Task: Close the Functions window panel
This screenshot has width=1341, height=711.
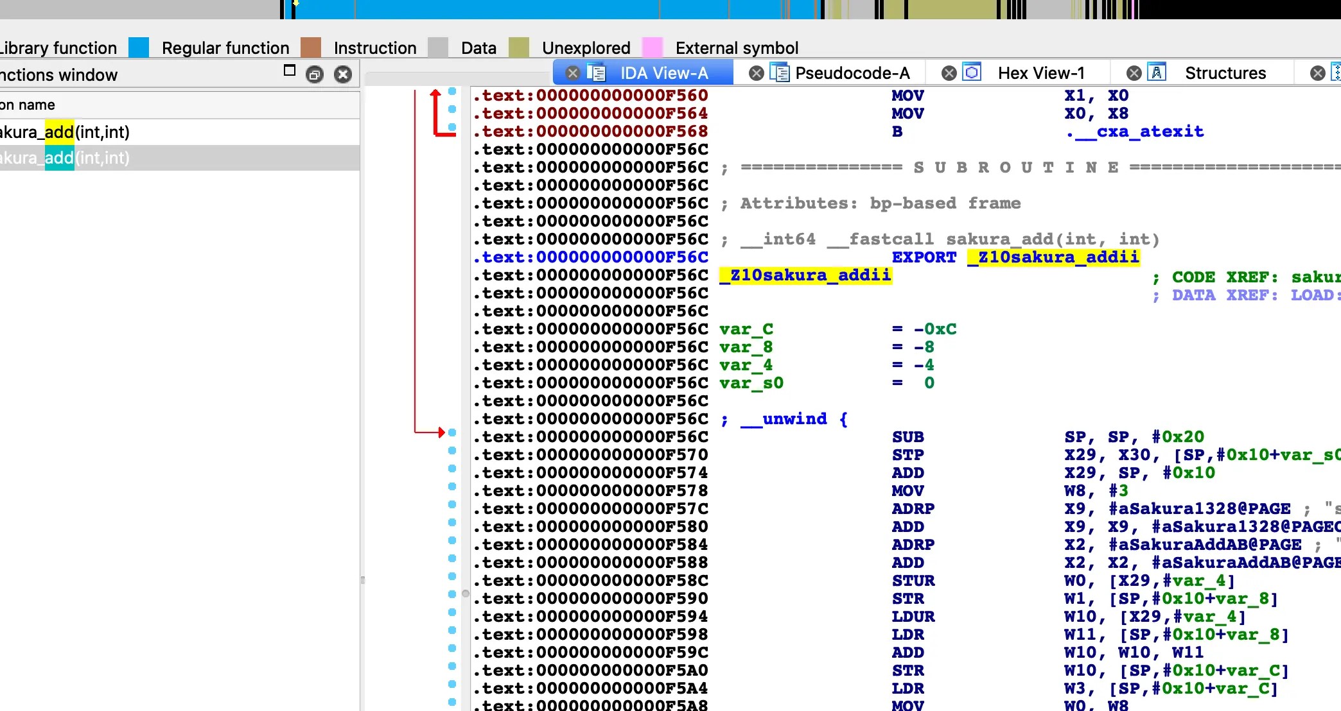Action: click(343, 74)
